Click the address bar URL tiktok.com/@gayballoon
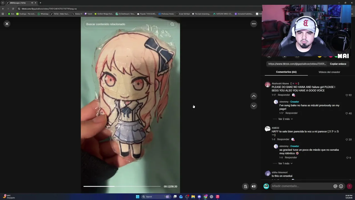The image size is (355, 200). pyautogui.click(x=49, y=9)
